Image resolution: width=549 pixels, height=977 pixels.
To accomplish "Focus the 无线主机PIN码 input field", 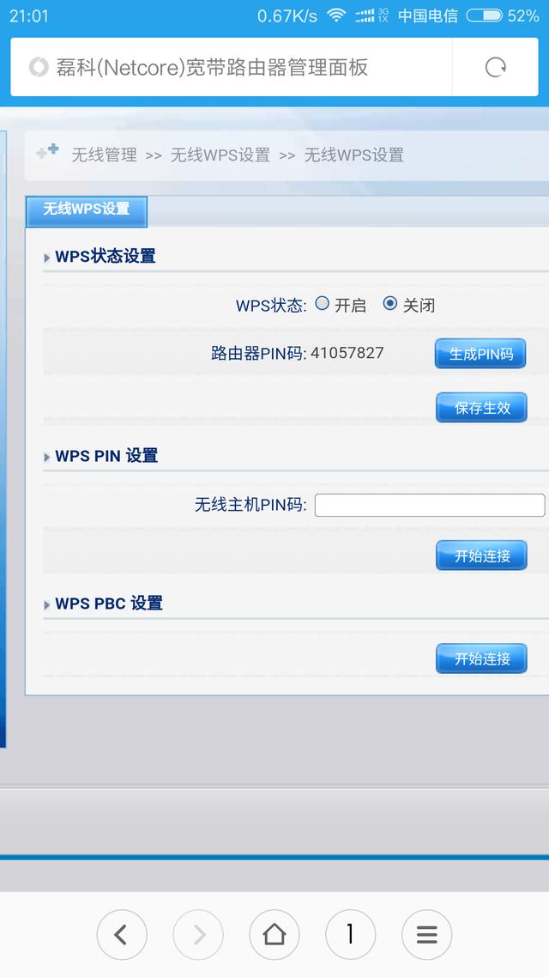I will click(x=430, y=506).
